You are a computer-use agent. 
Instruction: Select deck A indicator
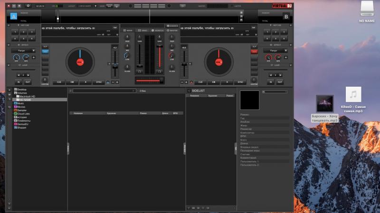pyautogui.click(x=14, y=17)
